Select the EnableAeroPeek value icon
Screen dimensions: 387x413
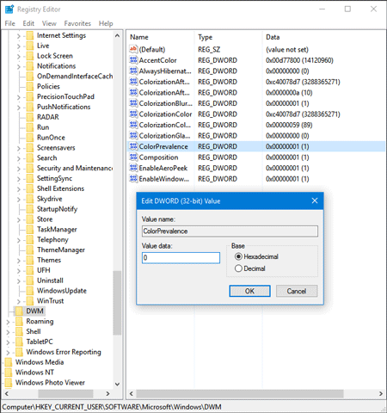click(x=133, y=168)
